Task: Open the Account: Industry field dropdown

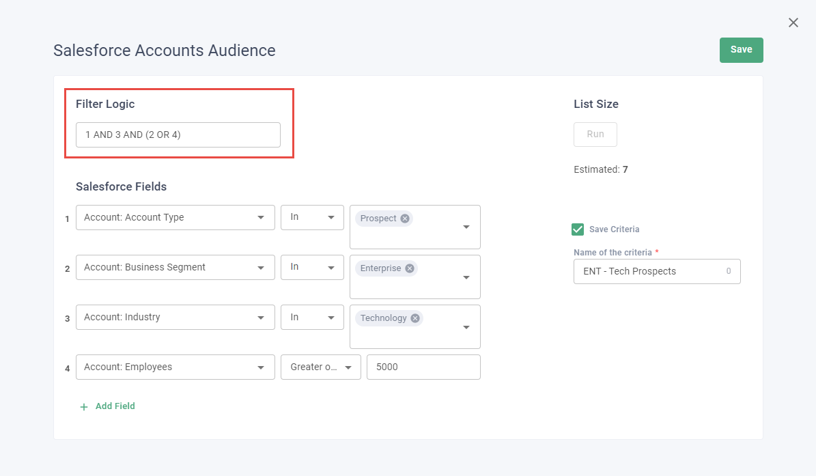Action: tap(175, 317)
